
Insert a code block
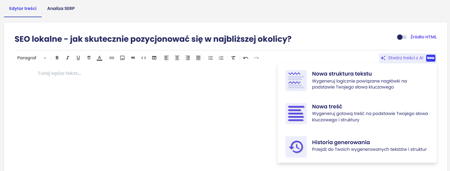tap(144, 58)
